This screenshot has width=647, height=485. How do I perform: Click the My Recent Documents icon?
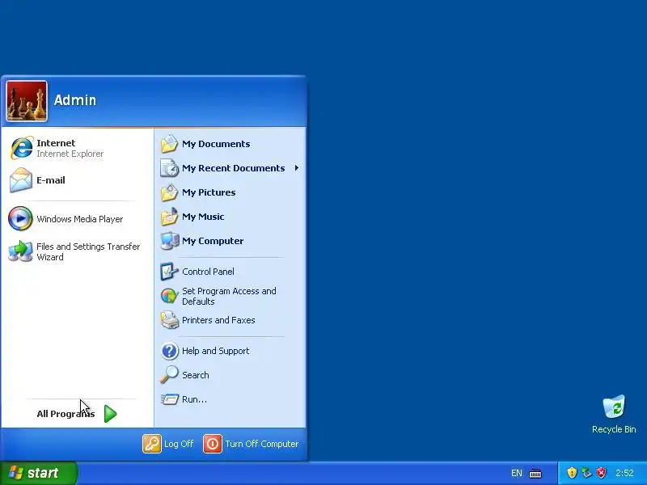pyautogui.click(x=169, y=168)
